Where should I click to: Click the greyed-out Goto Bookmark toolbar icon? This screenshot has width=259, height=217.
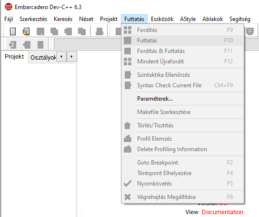[x=40, y=45]
